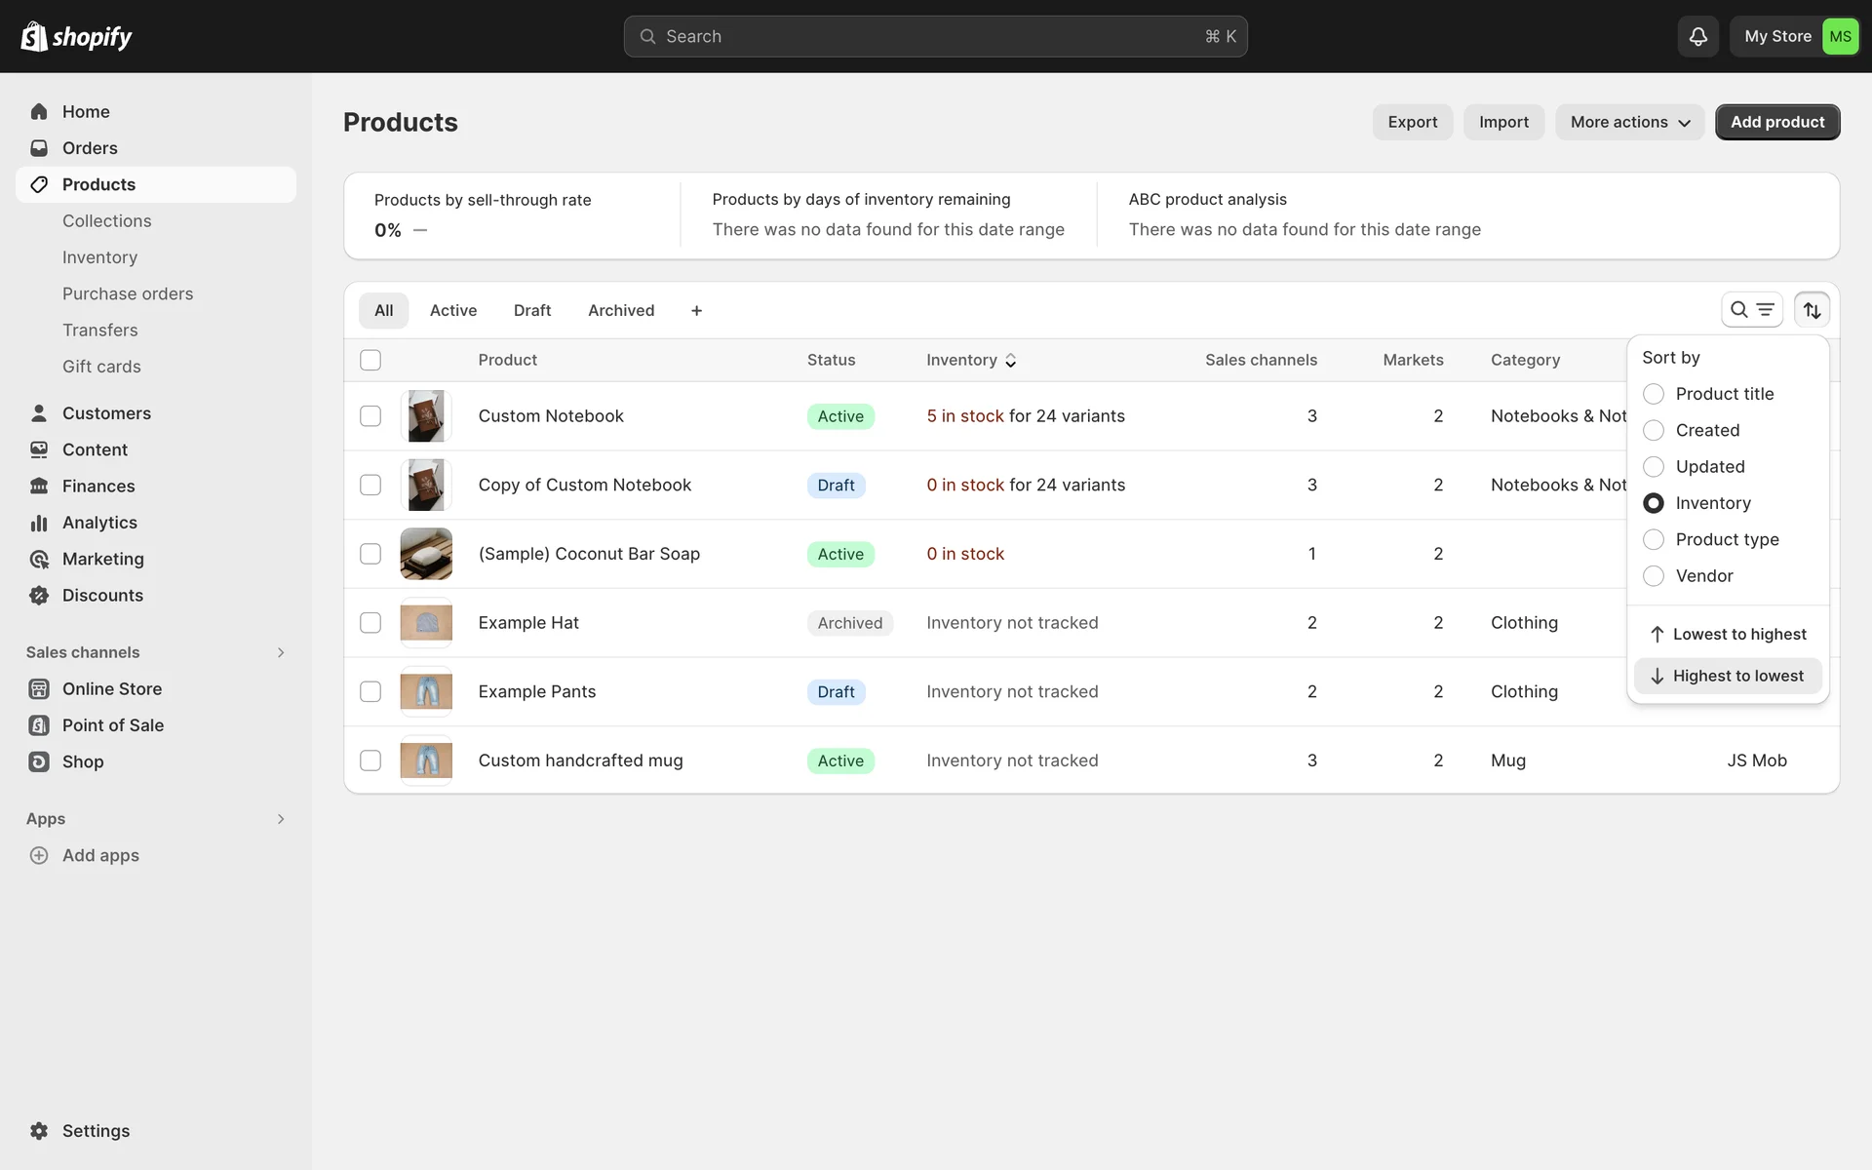Open Point of Sale channel
The width and height of the screenshot is (1872, 1170).
click(112, 725)
